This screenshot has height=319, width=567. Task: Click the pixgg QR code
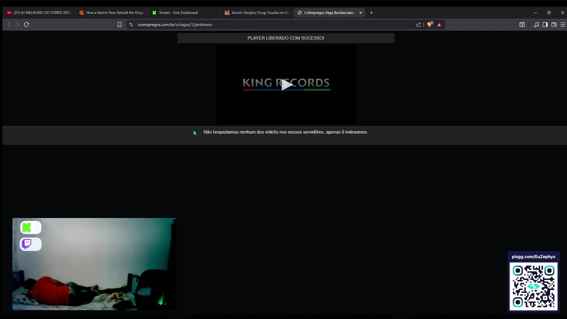533,286
